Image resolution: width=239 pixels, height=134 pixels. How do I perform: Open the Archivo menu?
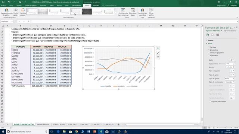[4, 6]
